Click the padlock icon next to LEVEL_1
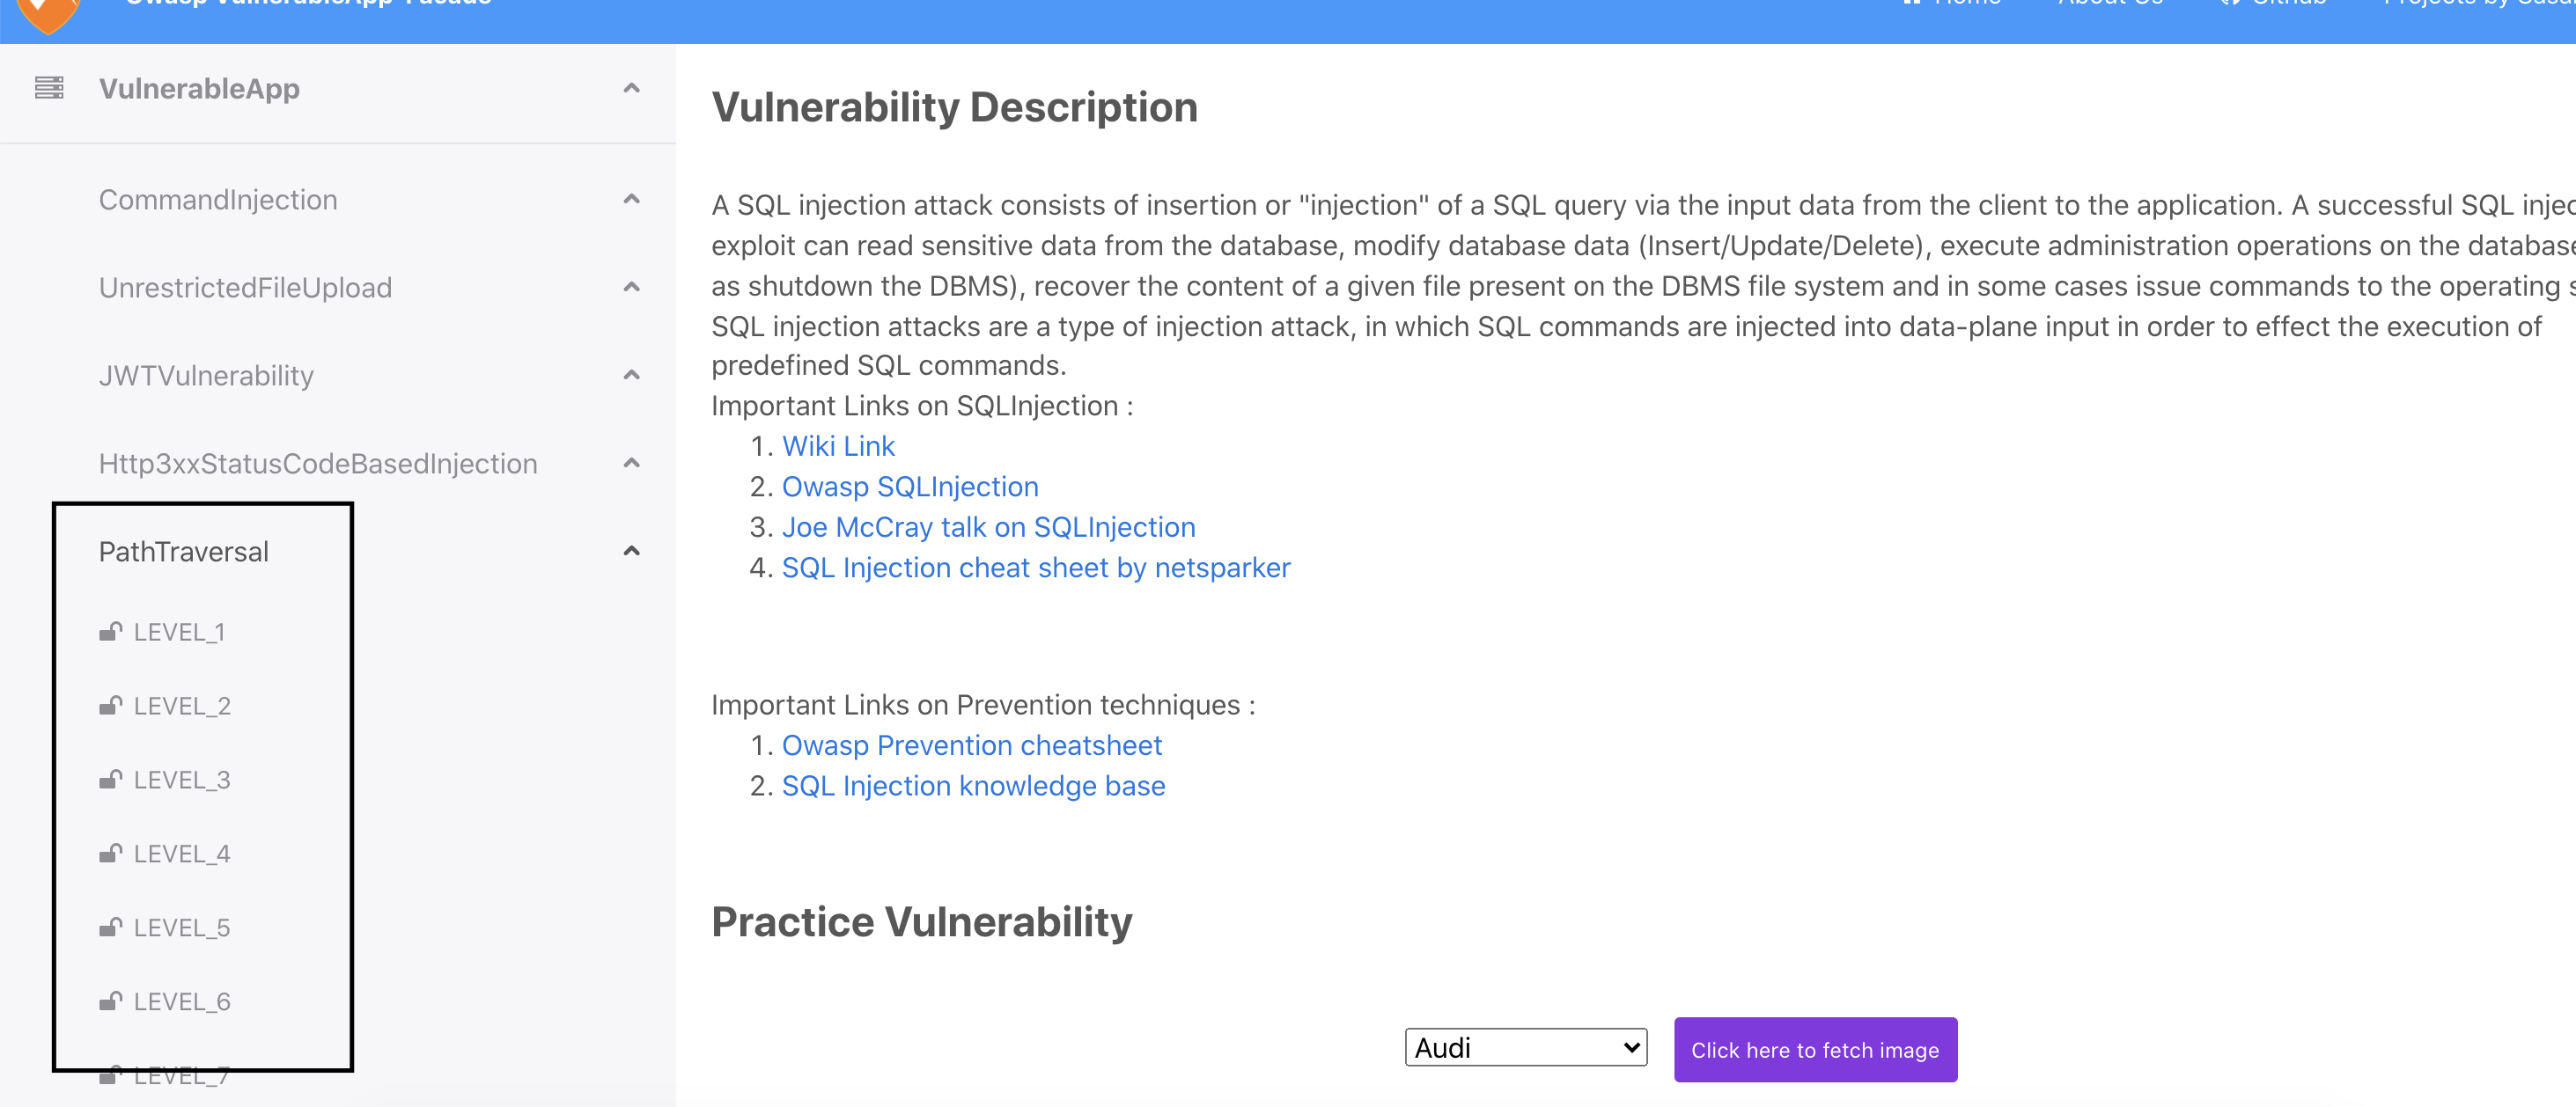 tap(111, 630)
